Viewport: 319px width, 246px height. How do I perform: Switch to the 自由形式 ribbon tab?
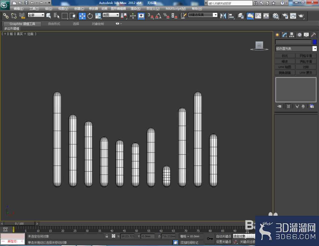pos(54,24)
